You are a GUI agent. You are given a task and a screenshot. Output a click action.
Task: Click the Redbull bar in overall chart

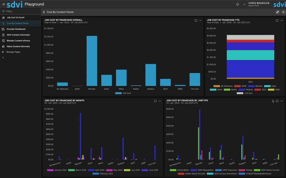[151, 75]
